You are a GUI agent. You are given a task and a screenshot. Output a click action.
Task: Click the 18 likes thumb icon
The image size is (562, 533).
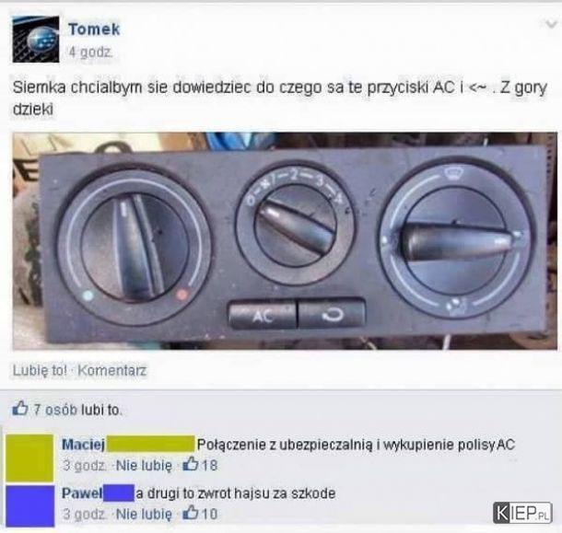(191, 464)
